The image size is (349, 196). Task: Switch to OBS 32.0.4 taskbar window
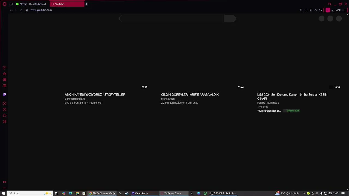223,193
